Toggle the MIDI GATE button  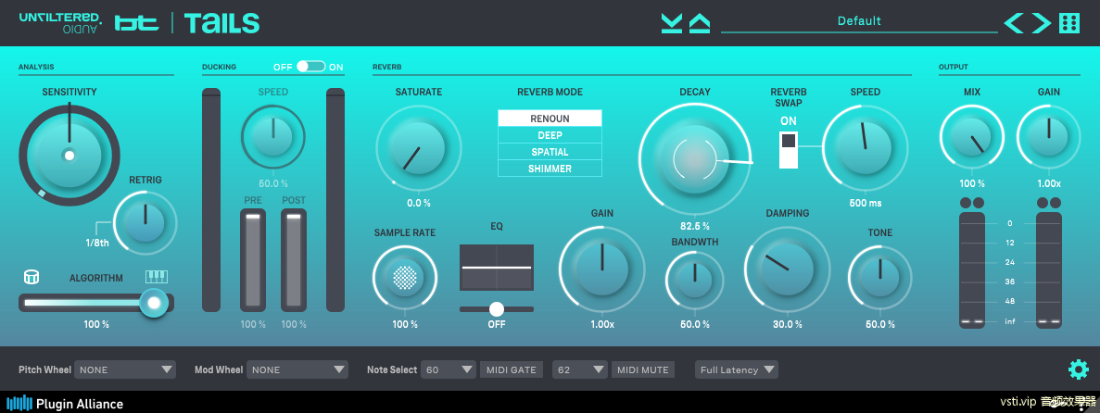[x=512, y=369]
